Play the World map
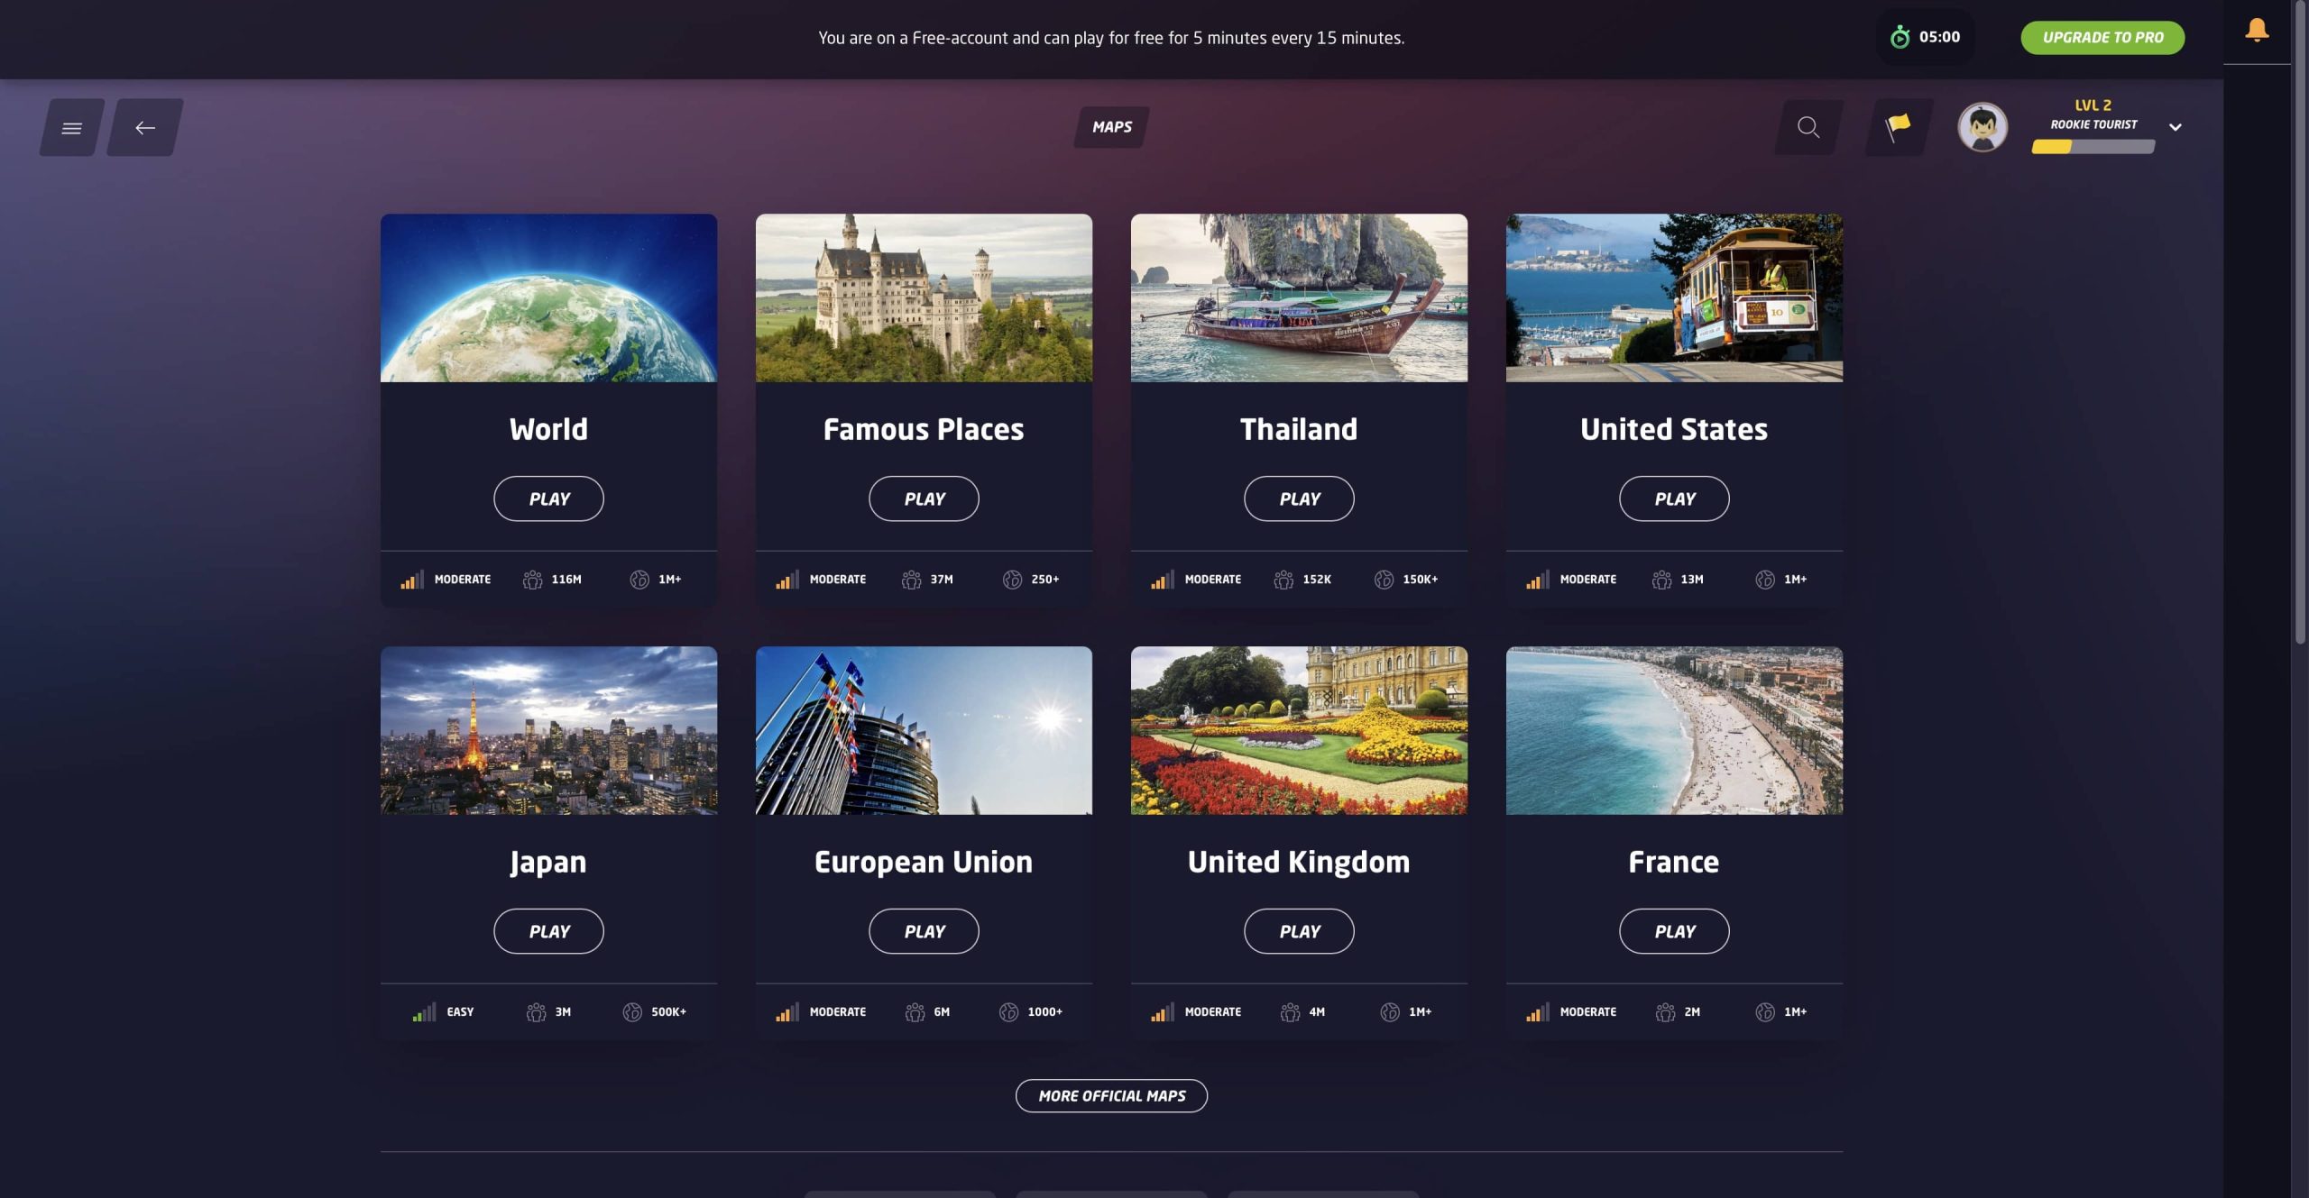Viewport: 2309px width, 1198px height. tap(548, 498)
